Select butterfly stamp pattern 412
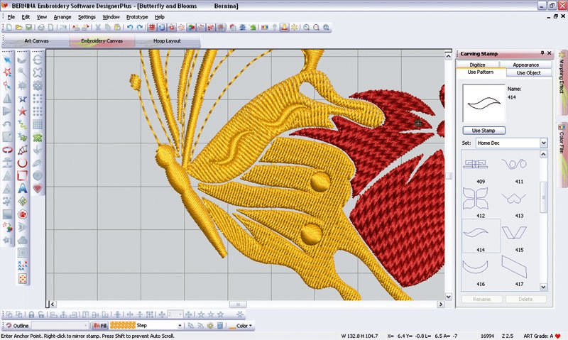568x340 pixels. coord(481,202)
